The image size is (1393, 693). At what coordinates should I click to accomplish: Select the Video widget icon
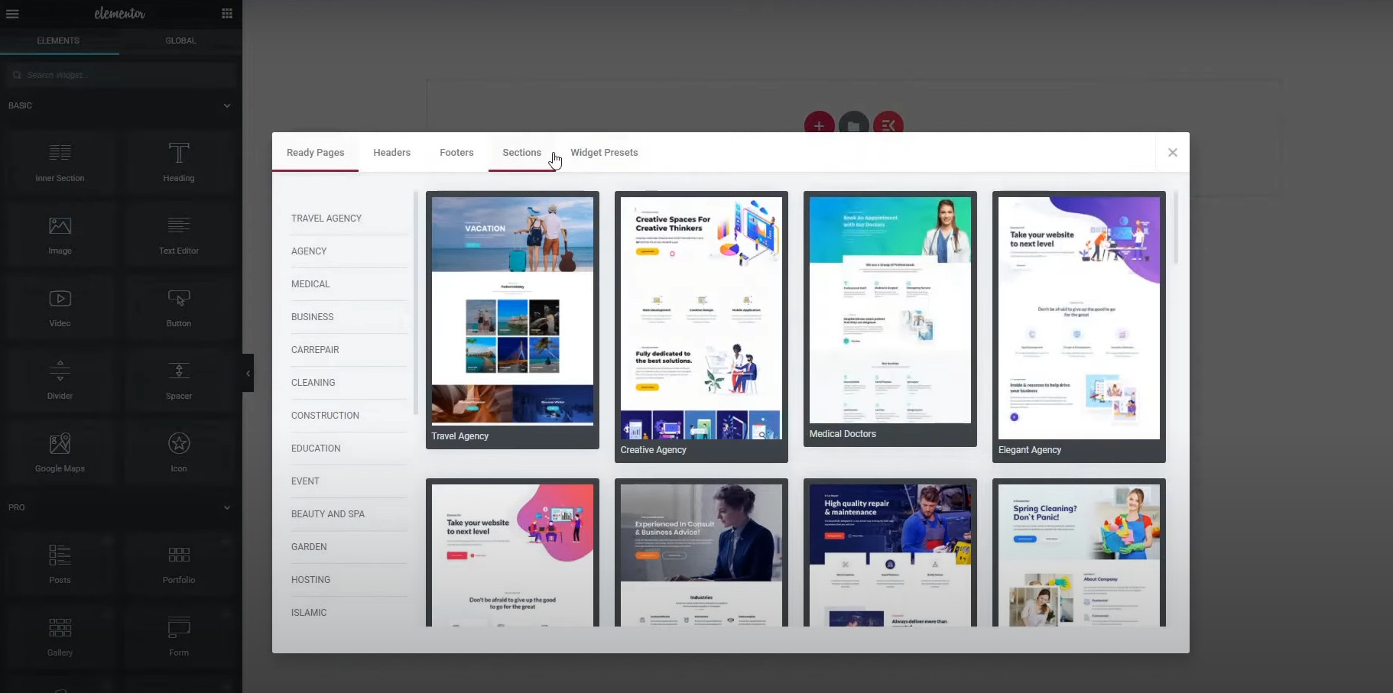coord(60,299)
